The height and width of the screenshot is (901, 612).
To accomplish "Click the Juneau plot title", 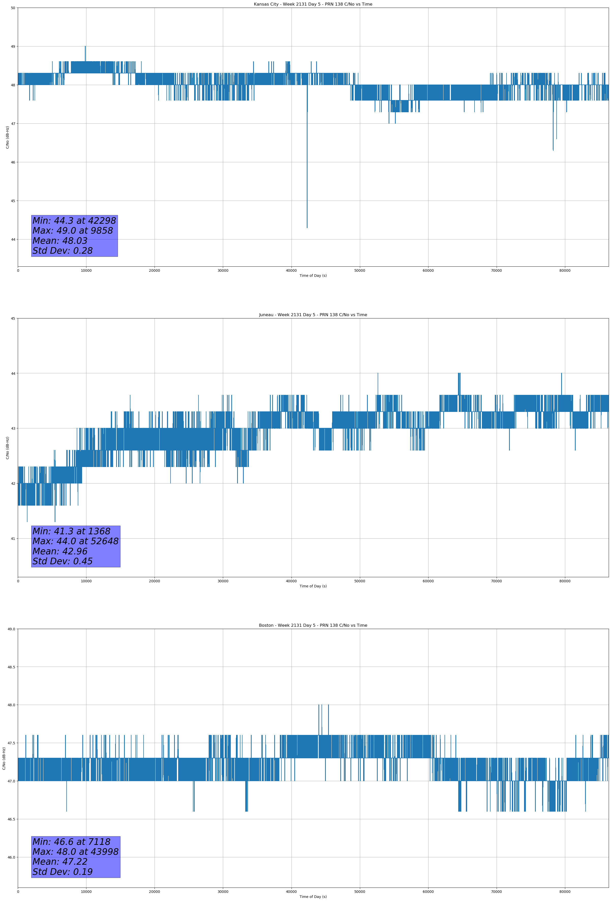I will (313, 315).
